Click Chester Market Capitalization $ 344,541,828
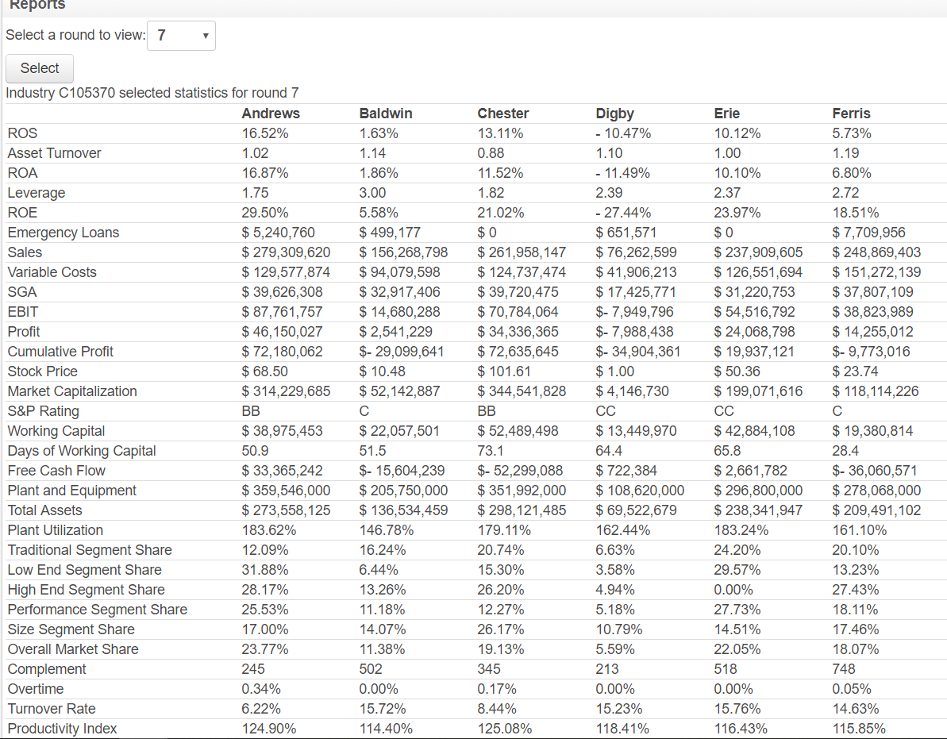 pyautogui.click(x=522, y=391)
